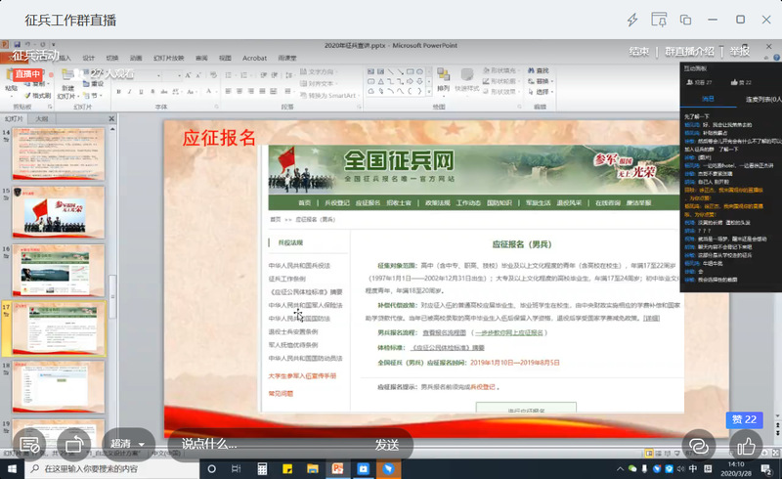Screen dimensions: 782x479
Task: Switch to the 连麦列表 tab
Action: point(760,99)
